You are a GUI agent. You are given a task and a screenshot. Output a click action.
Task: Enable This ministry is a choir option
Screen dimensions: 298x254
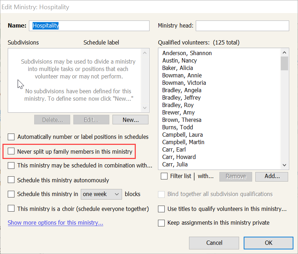tap(11, 209)
